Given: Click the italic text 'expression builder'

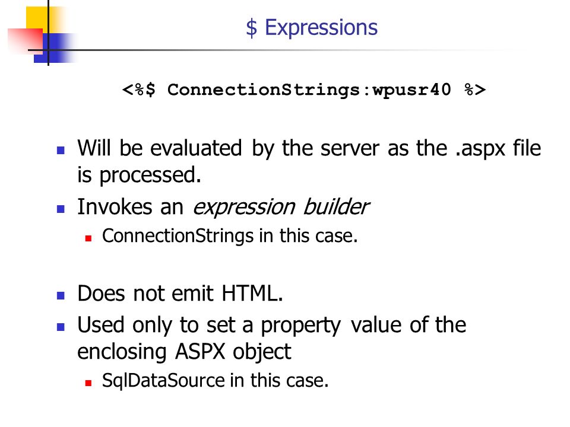Looking at the screenshot, I should point(281,208).
